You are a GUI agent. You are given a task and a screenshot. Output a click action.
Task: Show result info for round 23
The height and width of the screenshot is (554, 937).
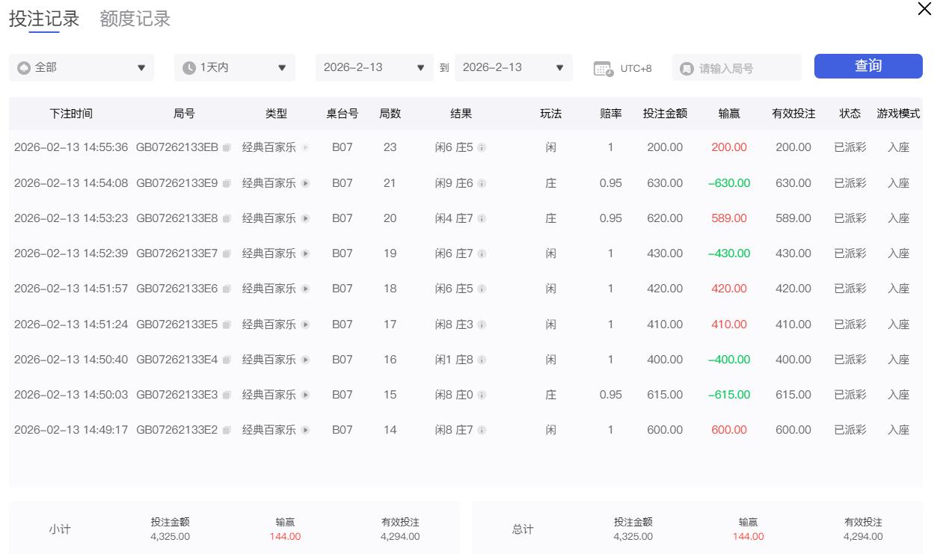[482, 148]
